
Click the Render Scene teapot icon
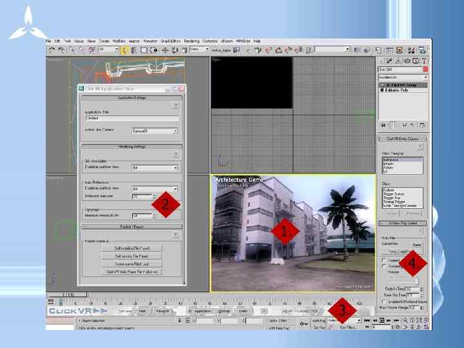(x=422, y=50)
